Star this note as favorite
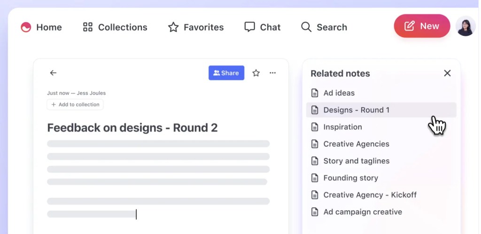Viewport: 481px width, 234px height. tap(256, 73)
